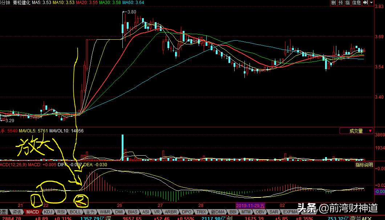Image resolution: width=385 pixels, height=220 pixels.
Task: Switch to the 新DMA indicator tab
Action: [218, 212]
